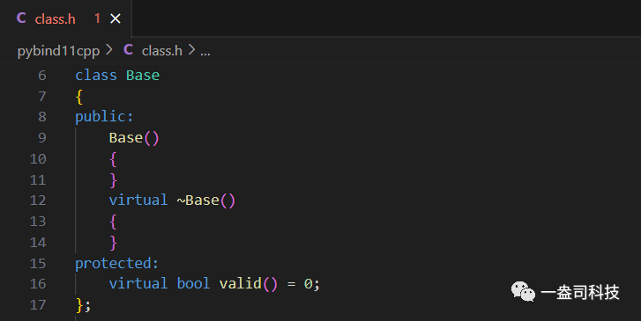
Task: Click the C icon in the breadcrumb
Action: point(129,50)
